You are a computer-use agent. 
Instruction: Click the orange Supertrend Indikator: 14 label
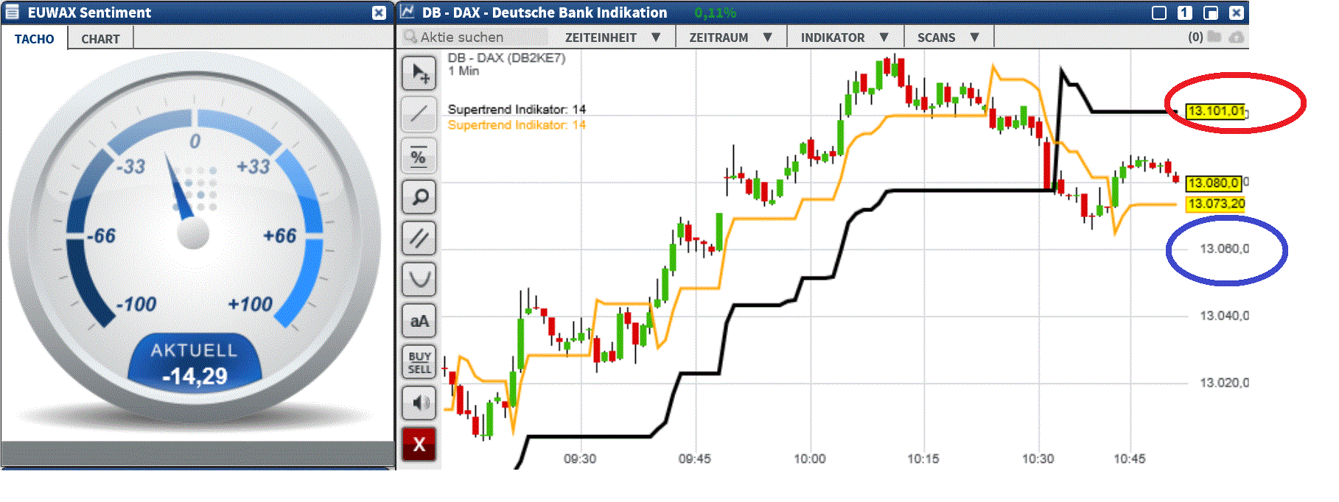tap(517, 125)
